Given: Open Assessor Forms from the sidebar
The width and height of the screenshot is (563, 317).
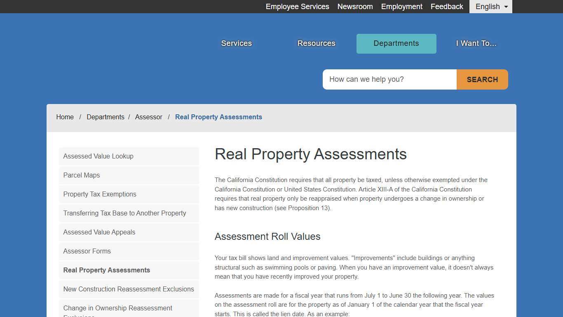Looking at the screenshot, I should click(87, 251).
